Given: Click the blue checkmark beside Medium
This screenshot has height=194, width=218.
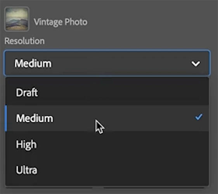Looking at the screenshot, I should [x=199, y=117].
